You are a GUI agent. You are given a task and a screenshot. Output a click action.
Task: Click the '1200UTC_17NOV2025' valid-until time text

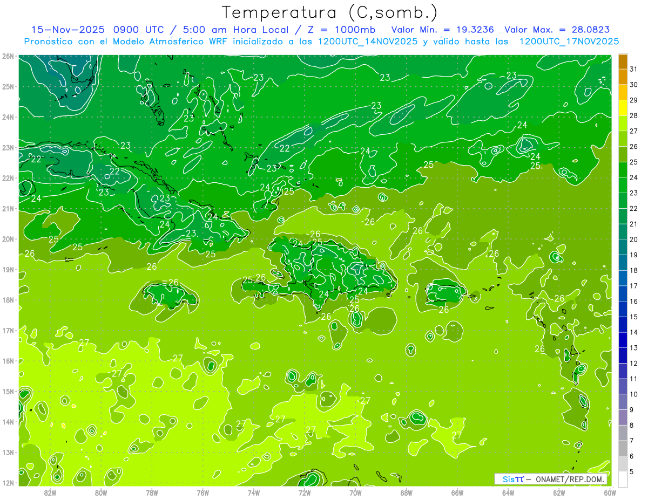click(569, 42)
